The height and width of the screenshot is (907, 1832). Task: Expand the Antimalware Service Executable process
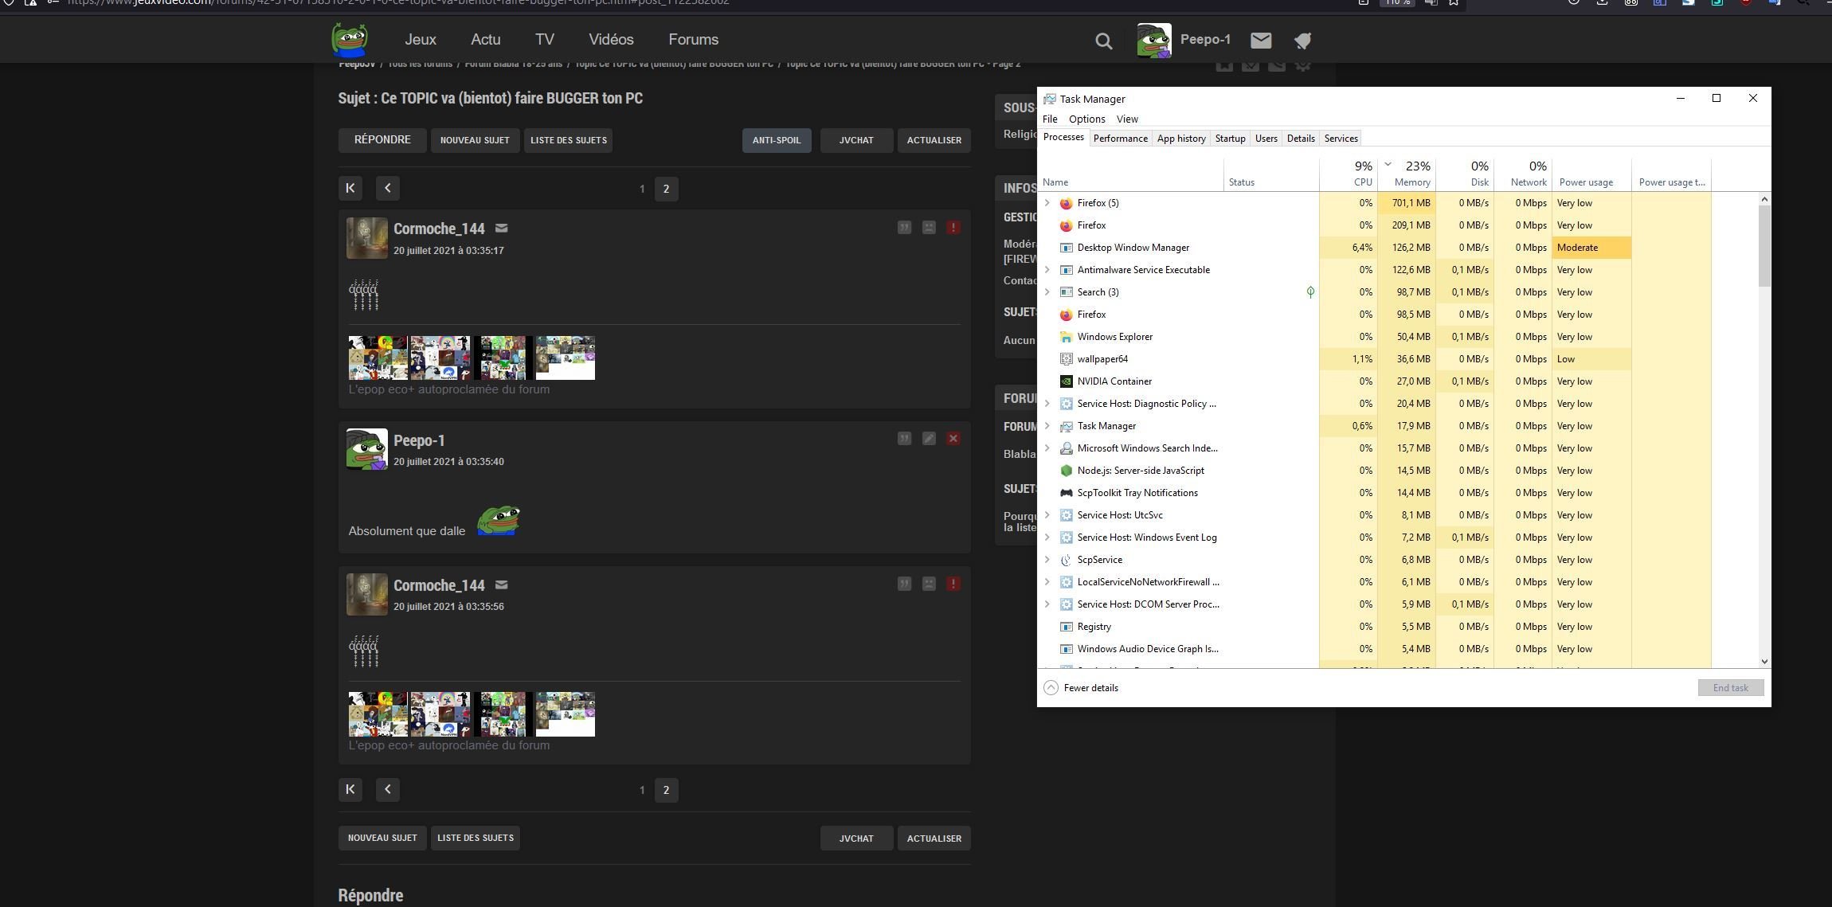[x=1047, y=270]
